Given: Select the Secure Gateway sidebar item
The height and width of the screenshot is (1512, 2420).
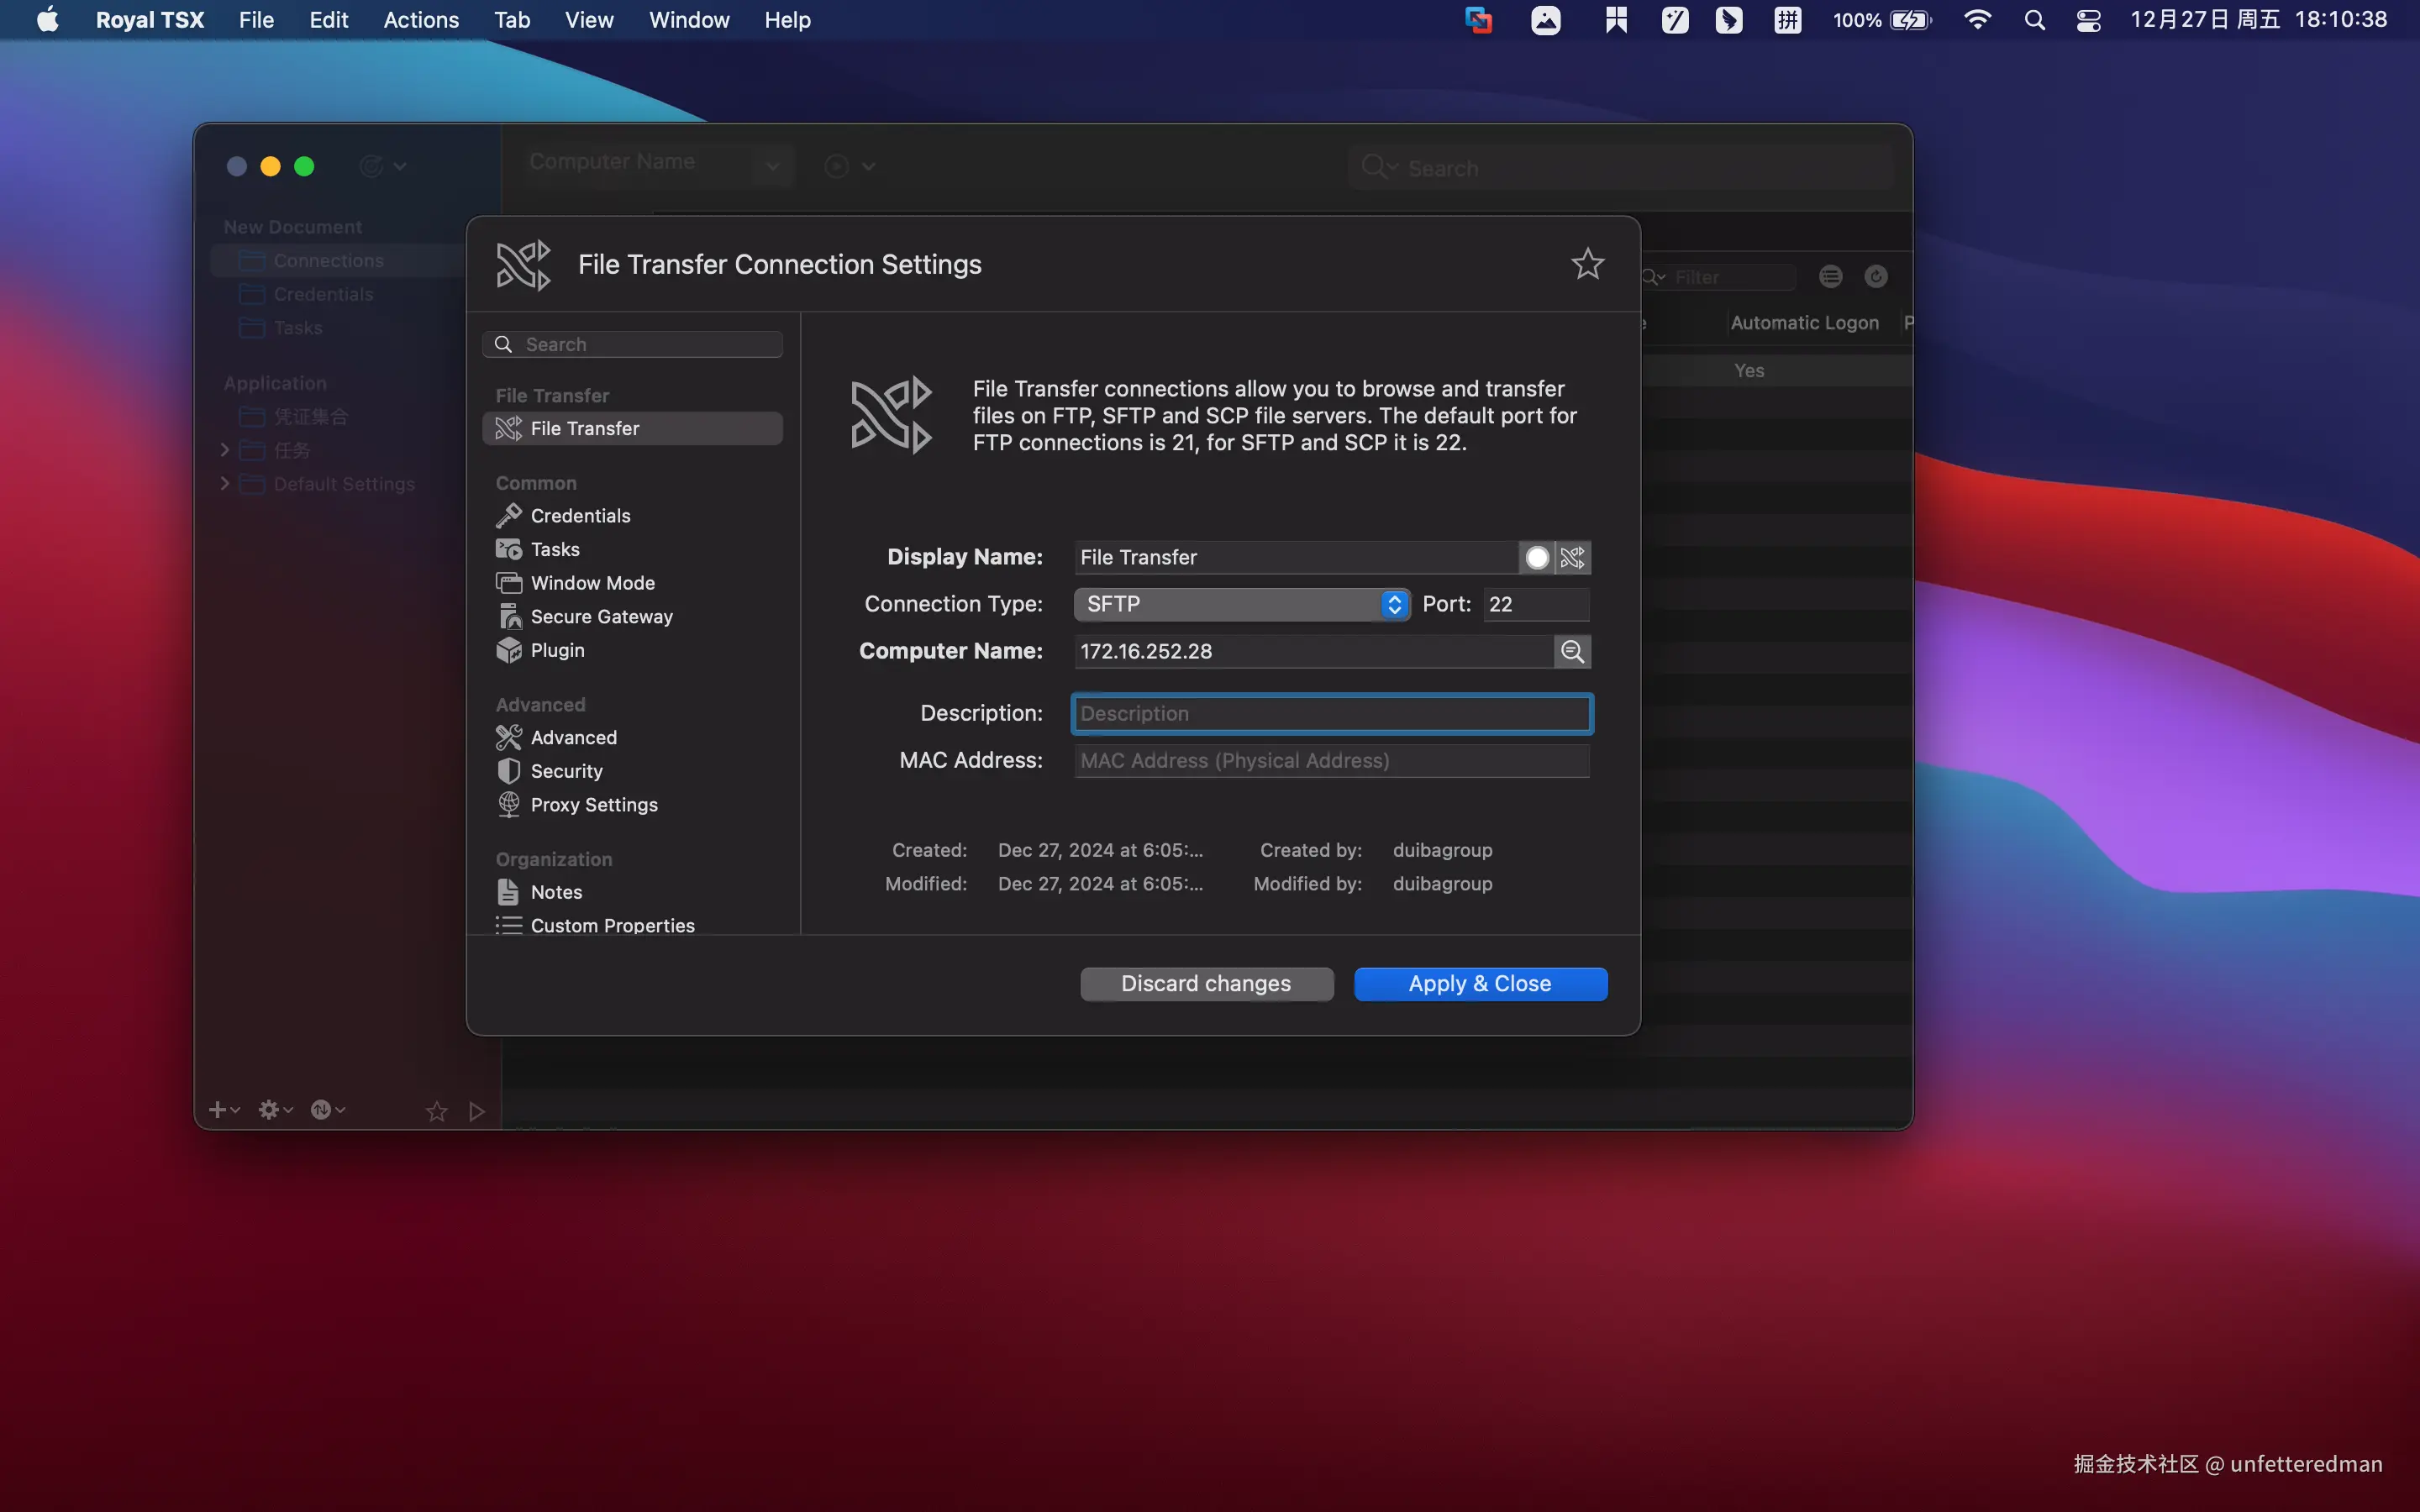Looking at the screenshot, I should [601, 616].
